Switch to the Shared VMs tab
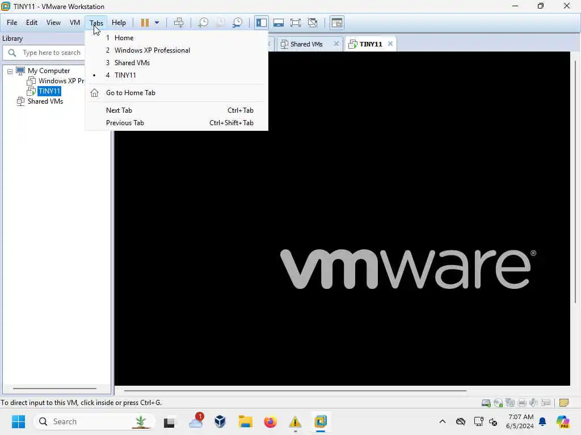This screenshot has width=581, height=435. pos(306,44)
